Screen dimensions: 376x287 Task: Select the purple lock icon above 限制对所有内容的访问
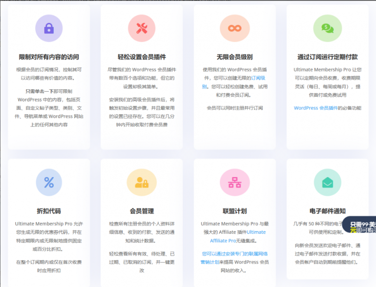49,28
